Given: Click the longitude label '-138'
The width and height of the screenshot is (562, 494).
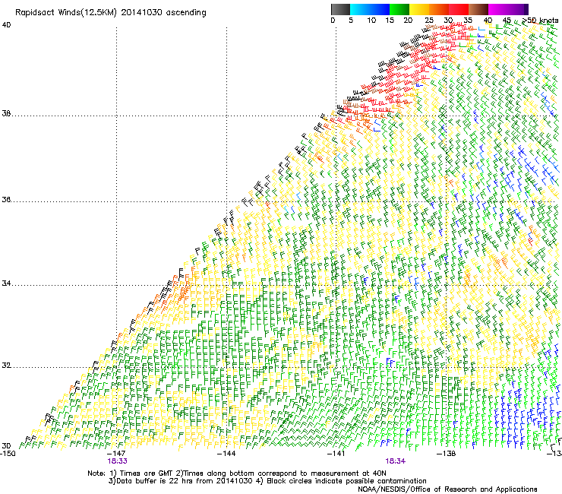Looking at the screenshot, I should coord(447,454).
